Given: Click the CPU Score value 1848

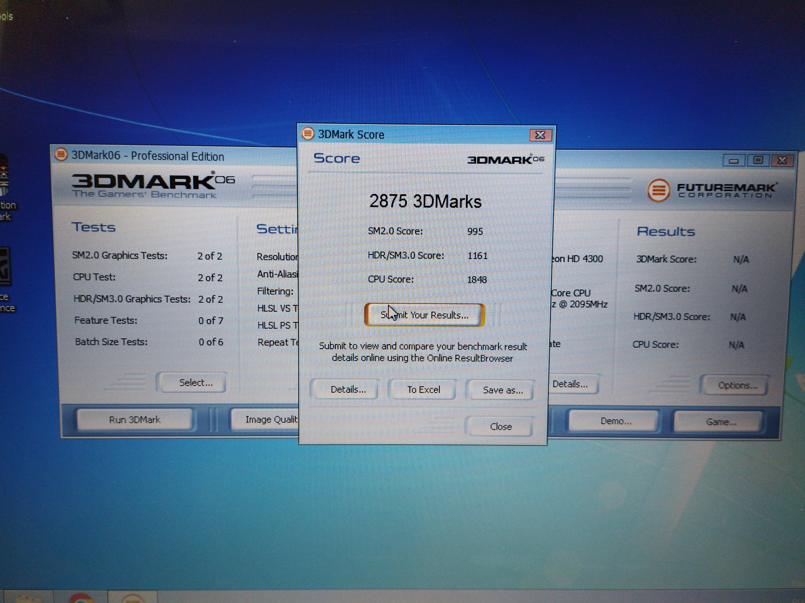Looking at the screenshot, I should tap(477, 279).
